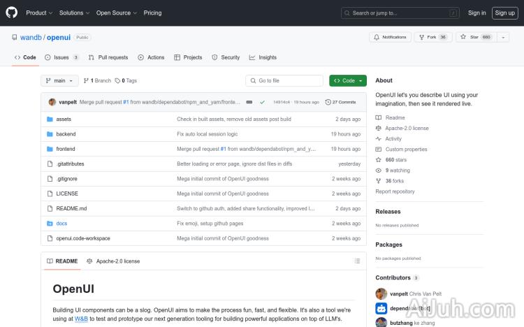
Task: Click the assets folder icon
Action: tap(50, 119)
